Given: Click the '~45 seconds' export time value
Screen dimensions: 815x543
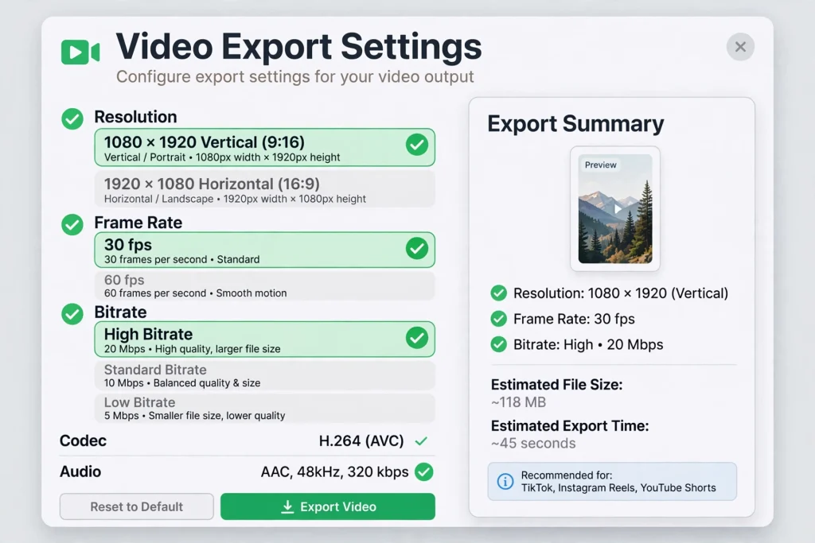Looking at the screenshot, I should pyautogui.click(x=533, y=444).
